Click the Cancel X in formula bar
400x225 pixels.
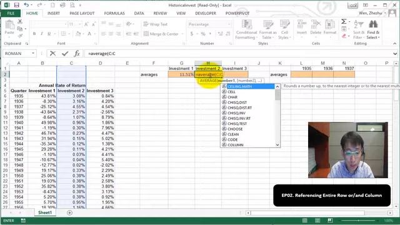[52, 53]
